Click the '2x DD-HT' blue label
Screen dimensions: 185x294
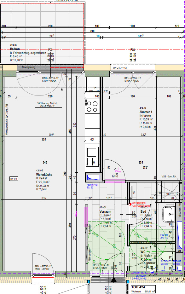tap(166, 261)
